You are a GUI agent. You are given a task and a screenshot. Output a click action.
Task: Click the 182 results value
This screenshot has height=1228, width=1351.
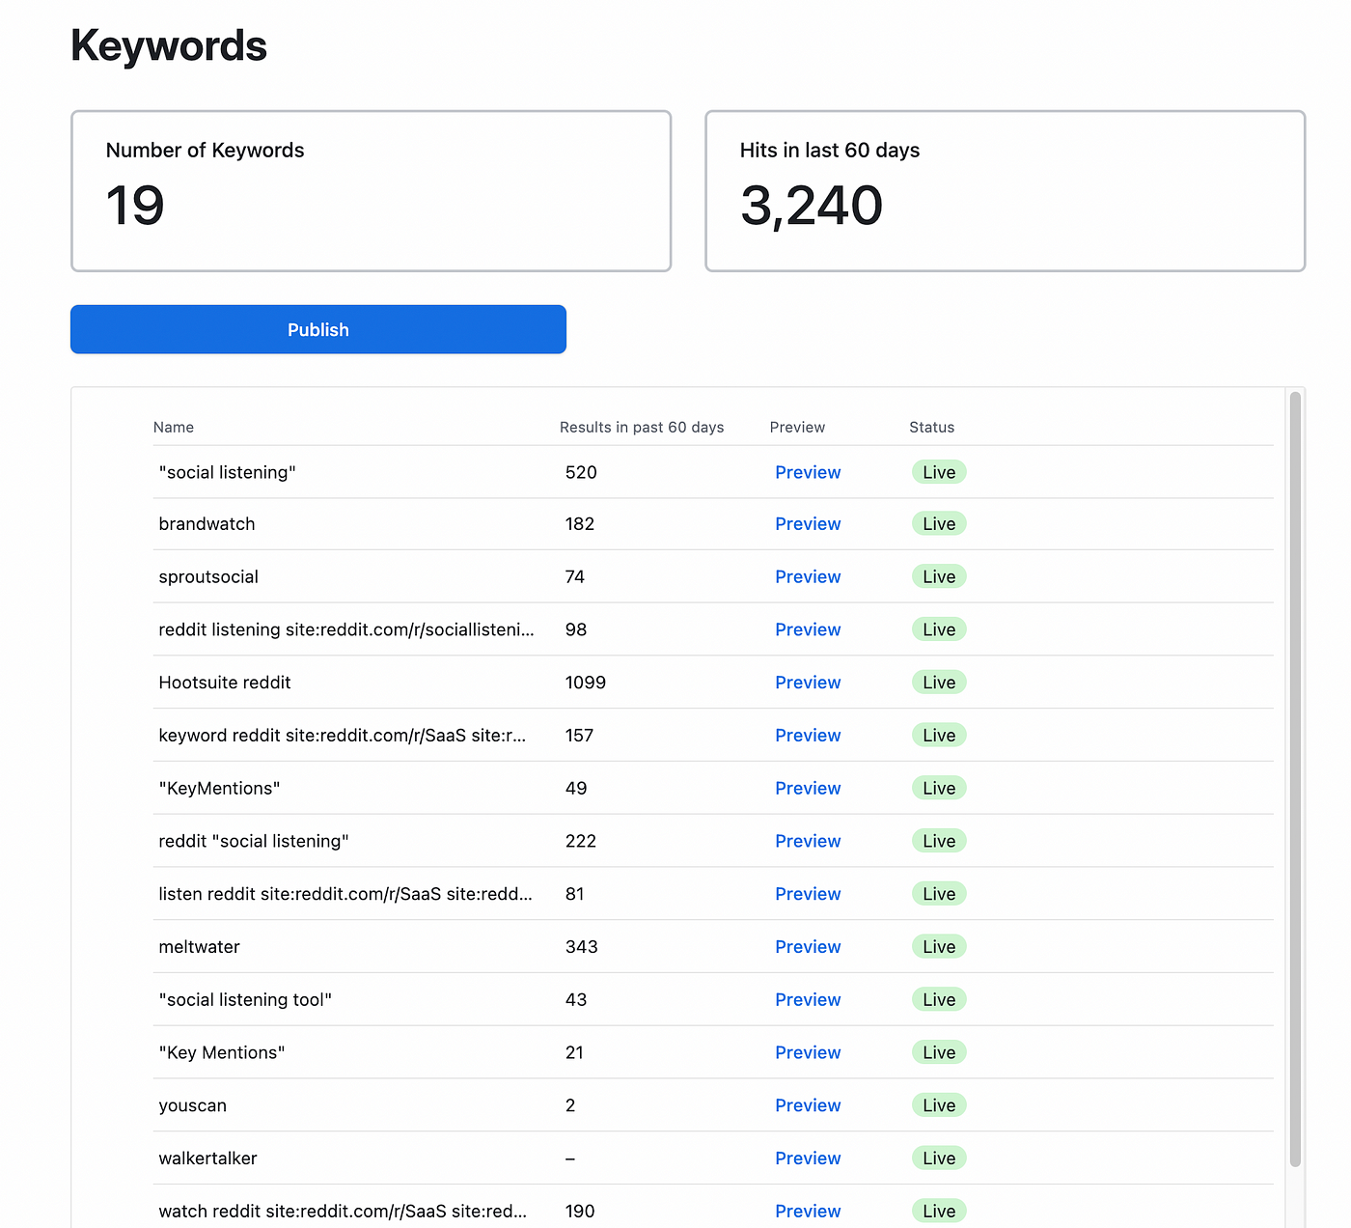[580, 524]
